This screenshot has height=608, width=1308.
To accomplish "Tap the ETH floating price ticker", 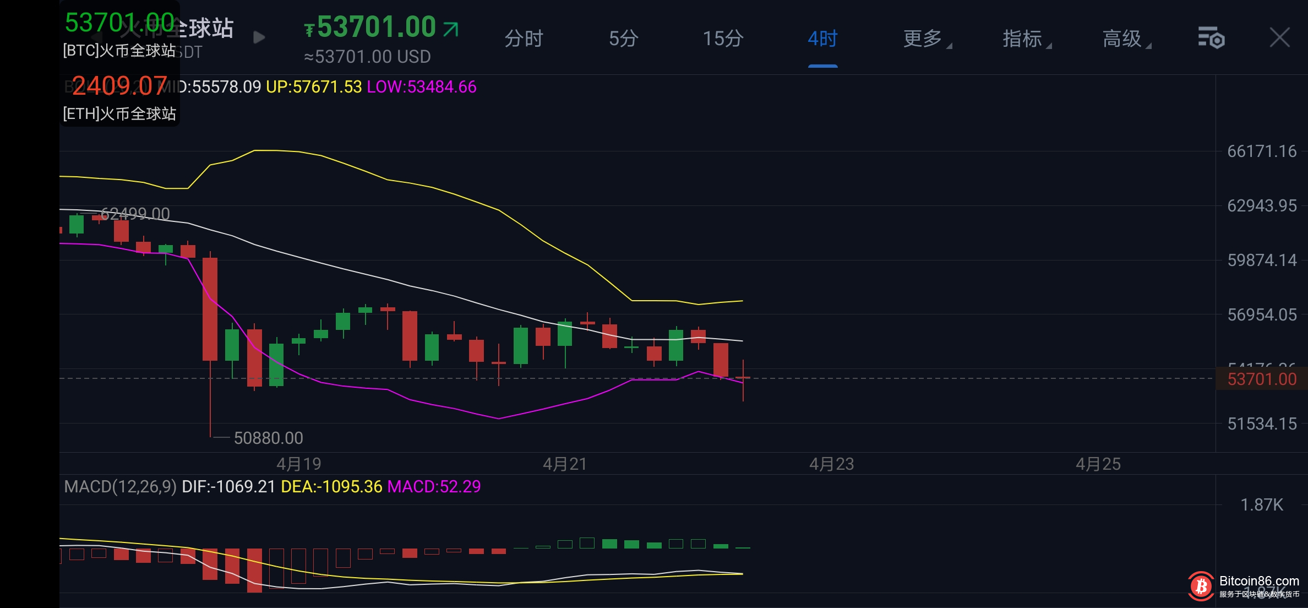I will (x=119, y=97).
